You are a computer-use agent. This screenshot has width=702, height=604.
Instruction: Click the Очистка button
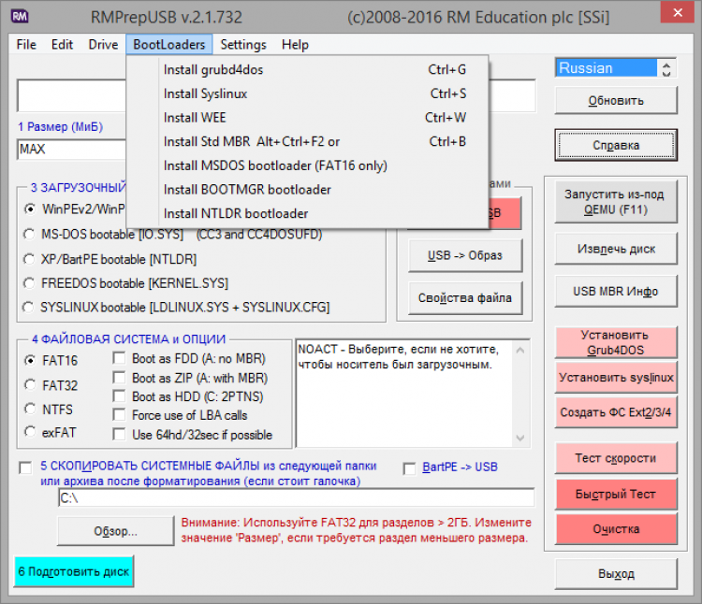[x=616, y=529]
